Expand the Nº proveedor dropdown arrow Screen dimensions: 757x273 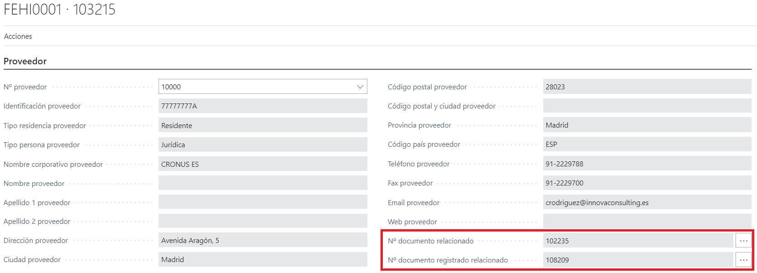(360, 87)
